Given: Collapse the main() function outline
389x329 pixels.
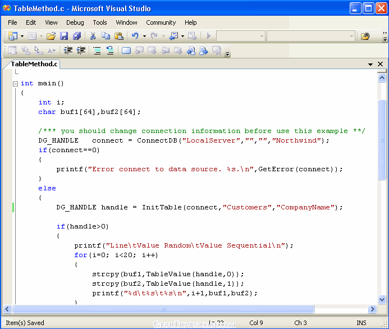Looking at the screenshot, I should 16,84.
